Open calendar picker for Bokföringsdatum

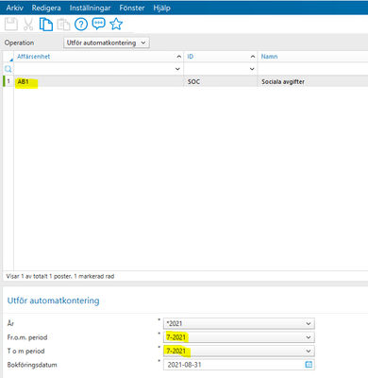pyautogui.click(x=309, y=365)
